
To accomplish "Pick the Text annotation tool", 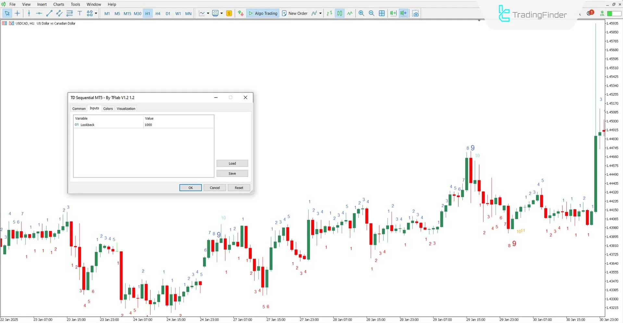I will (x=80, y=13).
